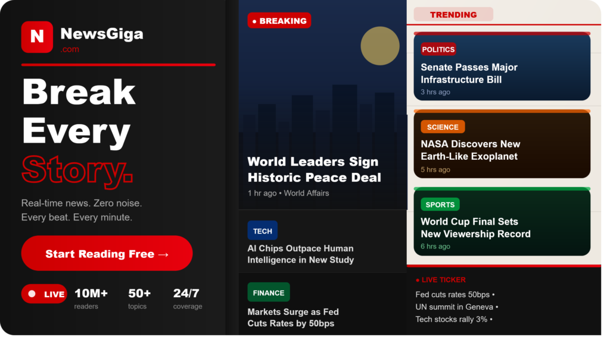Click the Real-time news. Zero noise. tagline
Screen dimensions: 610x344
tap(82, 203)
